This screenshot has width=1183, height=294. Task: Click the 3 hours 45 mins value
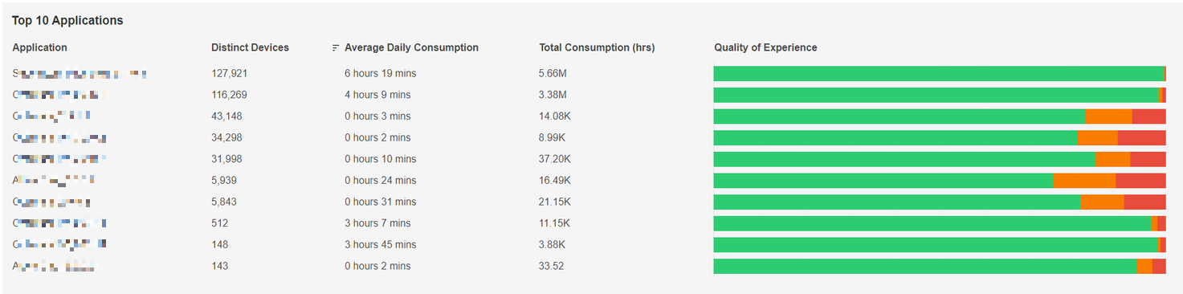coord(381,244)
